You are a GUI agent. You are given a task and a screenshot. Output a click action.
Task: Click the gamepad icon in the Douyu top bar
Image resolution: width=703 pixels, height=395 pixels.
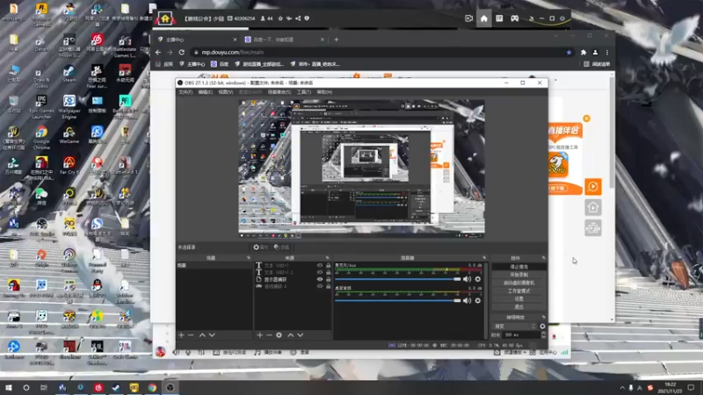click(515, 18)
